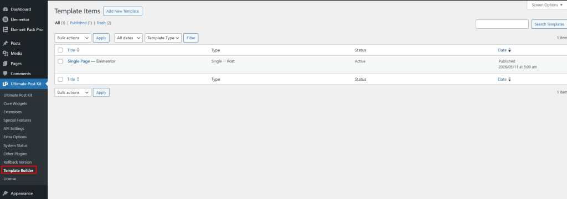The image size is (567, 199).
Task: Open the bottom Bulk actions dropdown
Action: (x=73, y=92)
